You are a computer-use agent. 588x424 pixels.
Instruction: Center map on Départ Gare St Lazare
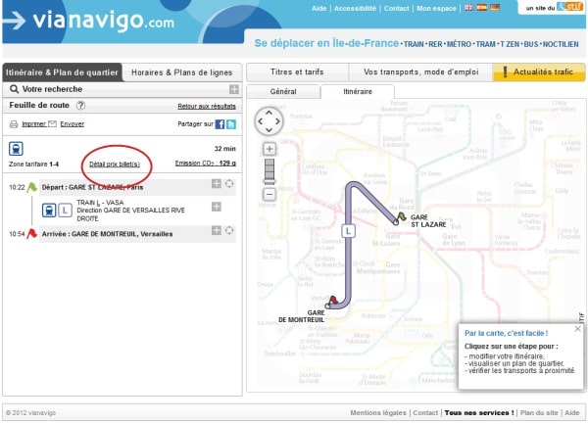point(229,183)
